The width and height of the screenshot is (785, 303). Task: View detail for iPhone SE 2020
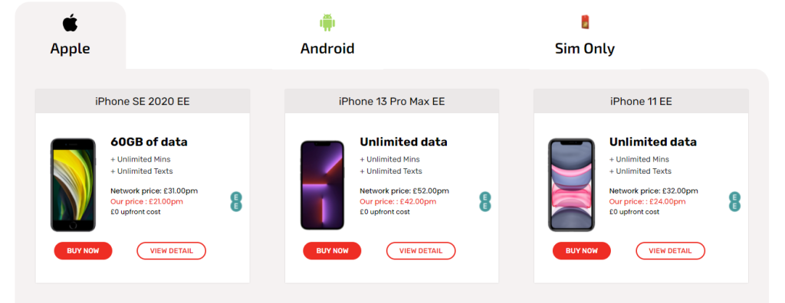171,251
